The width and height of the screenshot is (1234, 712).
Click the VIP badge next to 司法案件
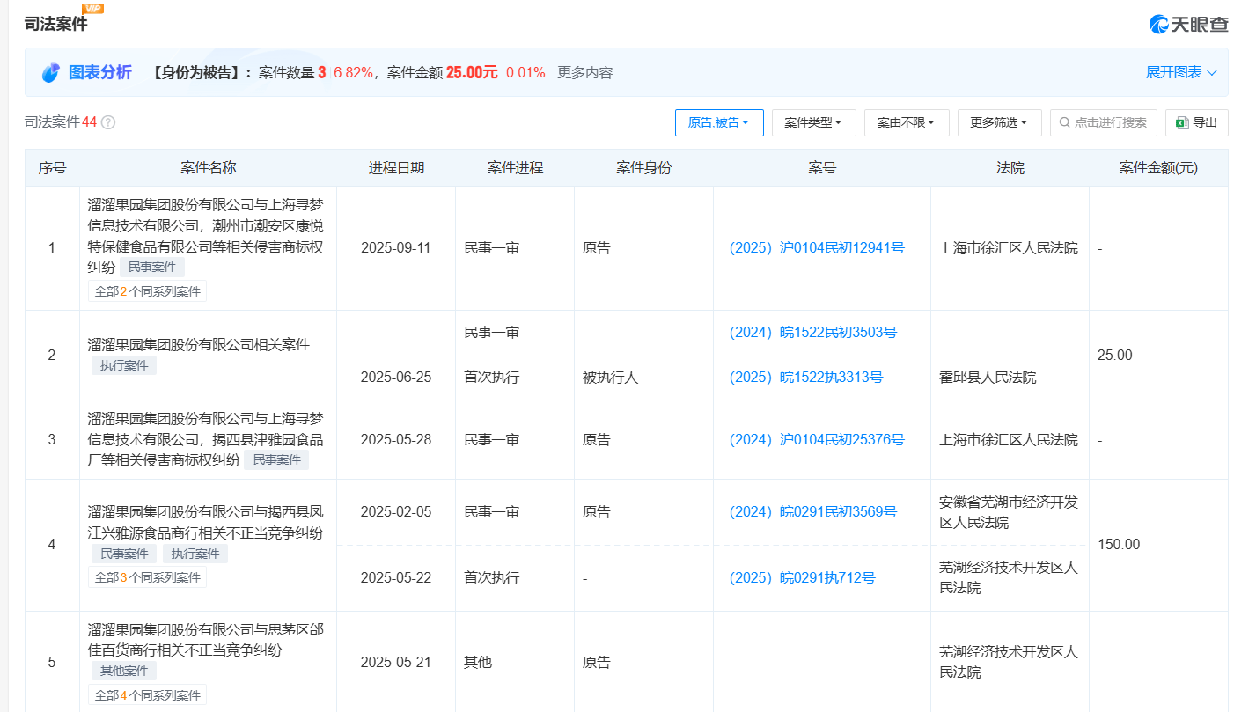92,8
